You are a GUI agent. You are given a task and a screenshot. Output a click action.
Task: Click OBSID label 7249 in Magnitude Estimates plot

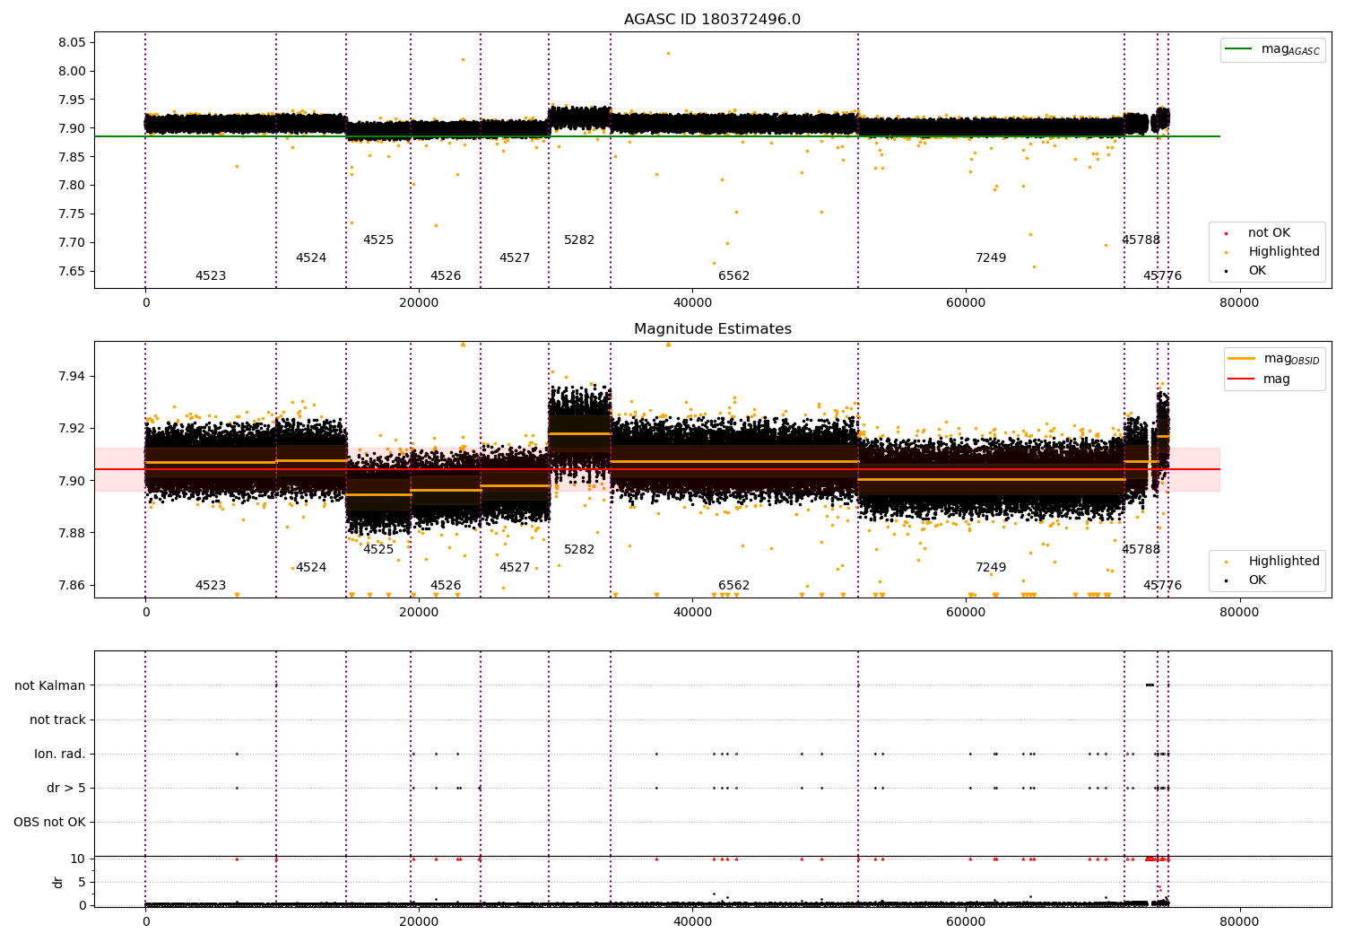[991, 568]
